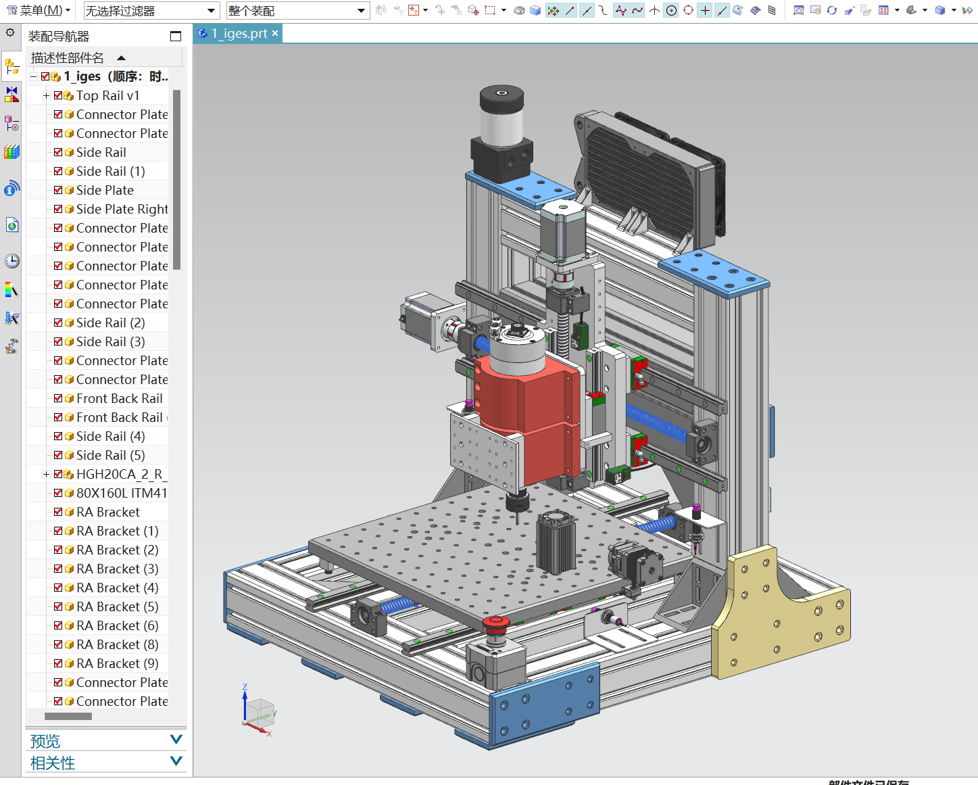Screen dimensions: 978x785
Task: Hide the RA Bracket (9) component checkbox
Action: [x=58, y=663]
